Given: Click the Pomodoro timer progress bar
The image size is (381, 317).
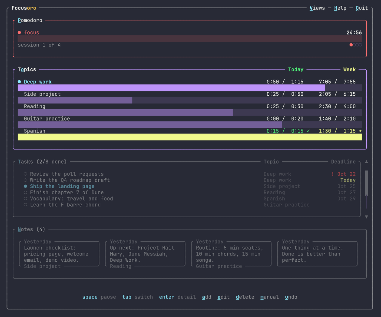Looking at the screenshot, I should [x=190, y=39].
